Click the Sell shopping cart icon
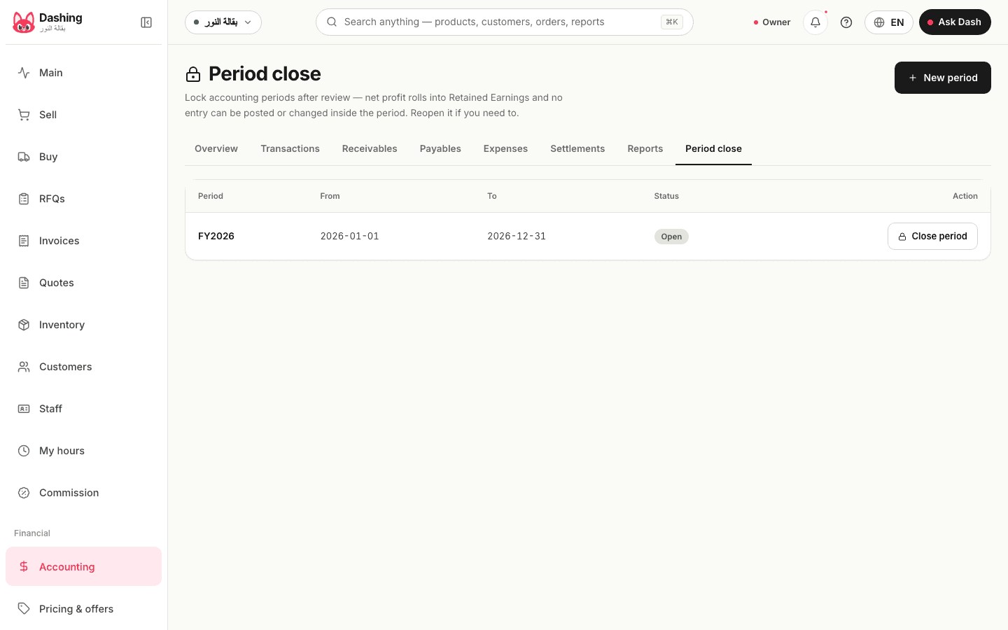1008x630 pixels. [24, 115]
